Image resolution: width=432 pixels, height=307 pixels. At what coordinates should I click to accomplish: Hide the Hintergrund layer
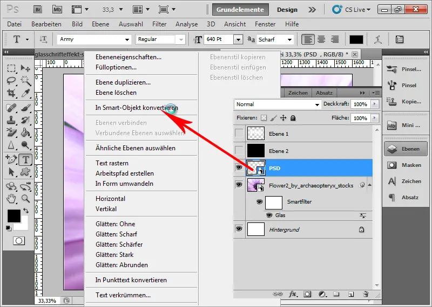pyautogui.click(x=239, y=229)
